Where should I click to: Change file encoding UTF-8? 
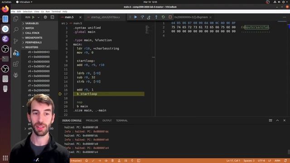click(x=261, y=161)
